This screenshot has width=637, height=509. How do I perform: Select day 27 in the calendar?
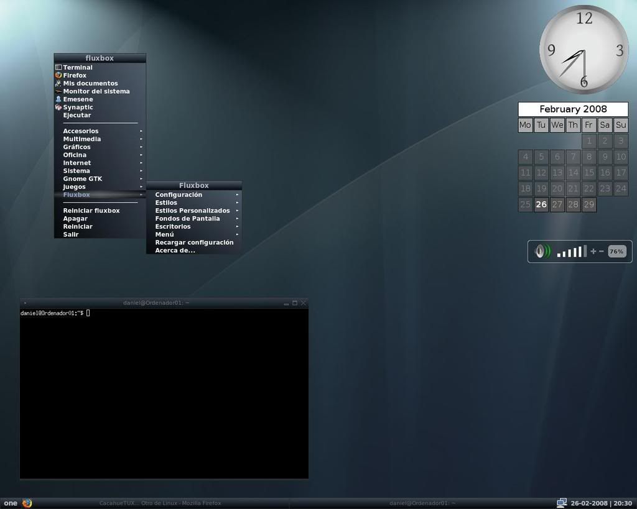point(557,204)
